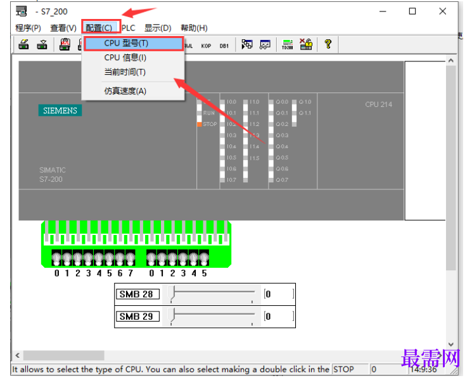
Task: Click the SMB 29 value field
Action: [279, 317]
